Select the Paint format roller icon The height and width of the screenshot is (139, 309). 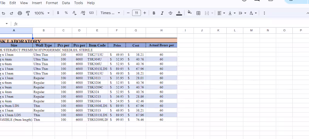coord(28,13)
